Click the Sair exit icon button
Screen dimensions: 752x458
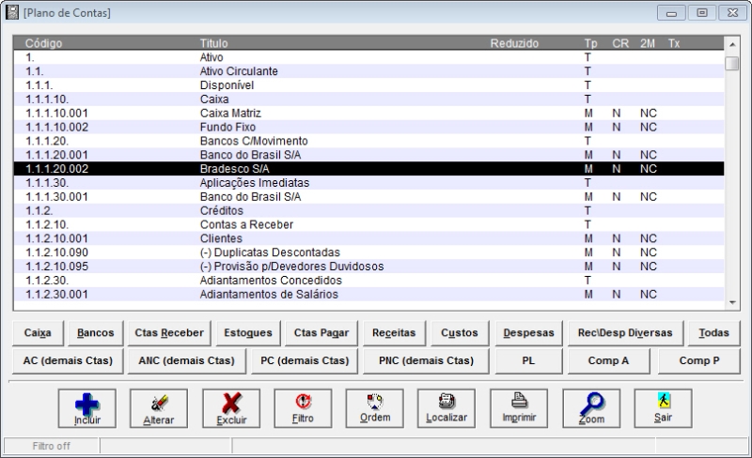664,408
